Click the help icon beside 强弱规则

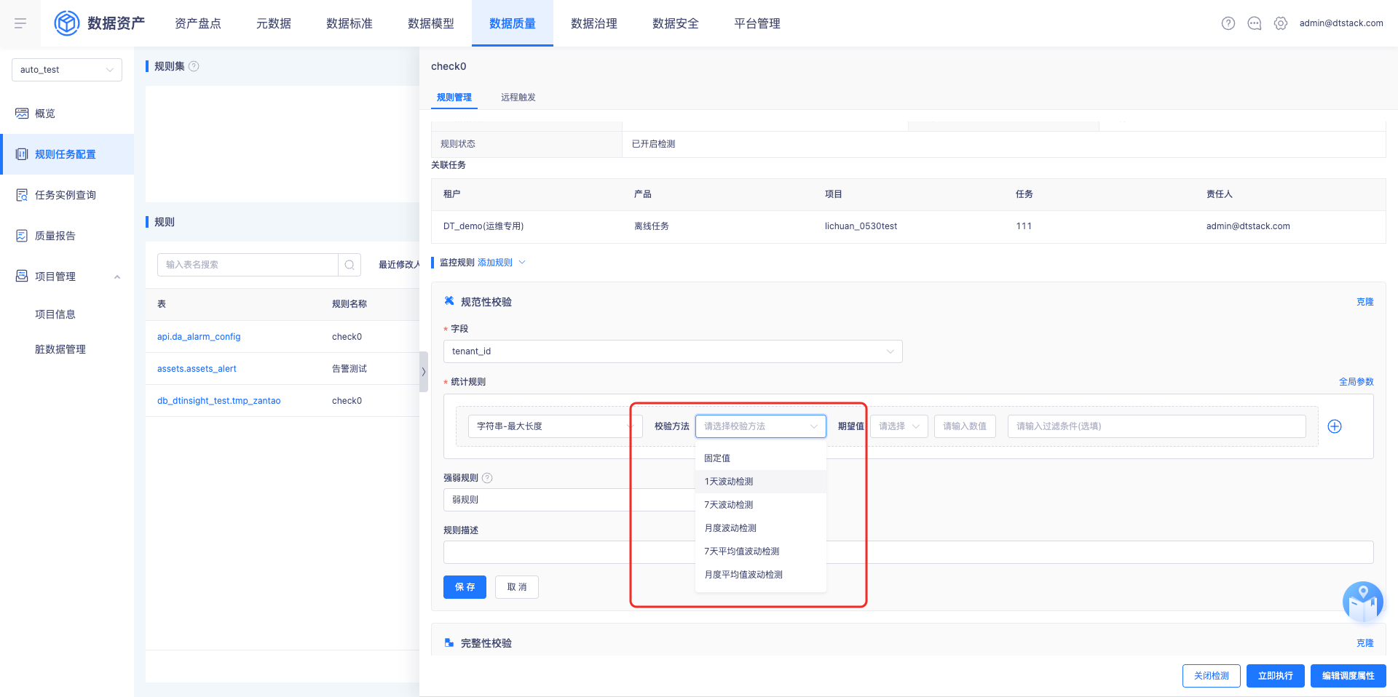[x=488, y=478]
